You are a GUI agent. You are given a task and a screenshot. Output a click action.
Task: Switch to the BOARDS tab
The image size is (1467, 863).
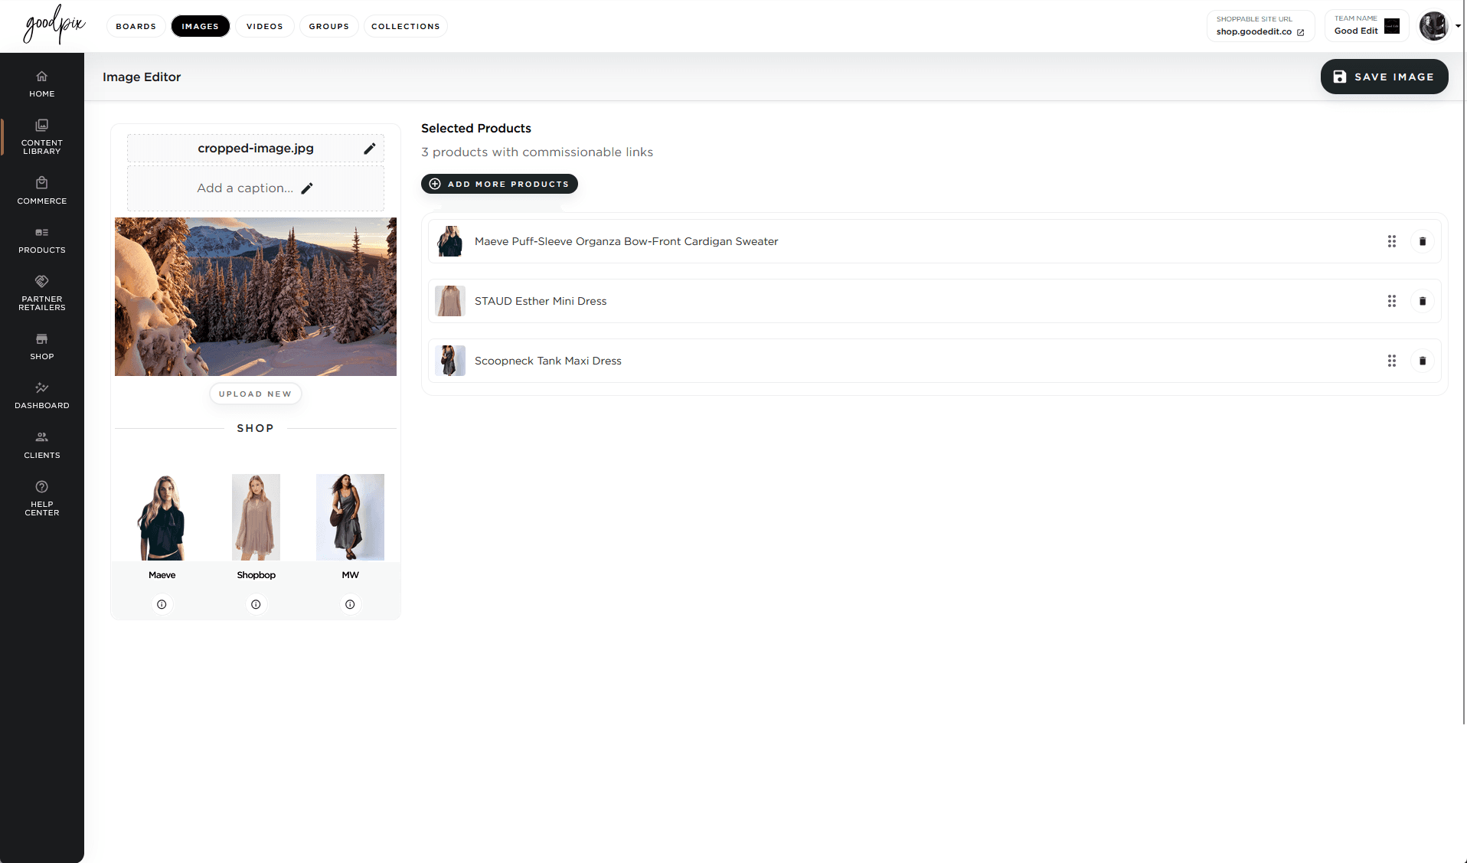(136, 26)
